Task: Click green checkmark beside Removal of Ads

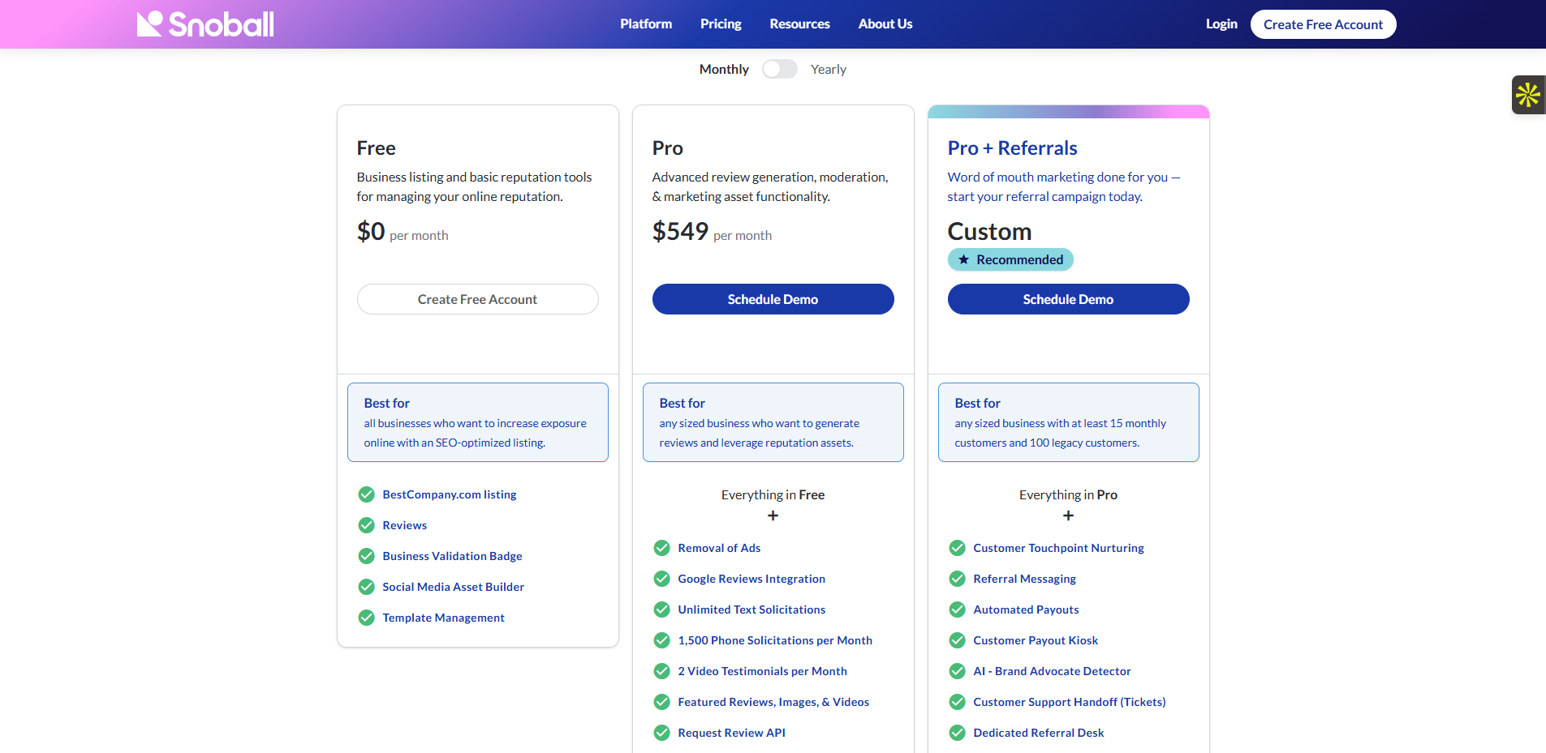Action: 662,548
